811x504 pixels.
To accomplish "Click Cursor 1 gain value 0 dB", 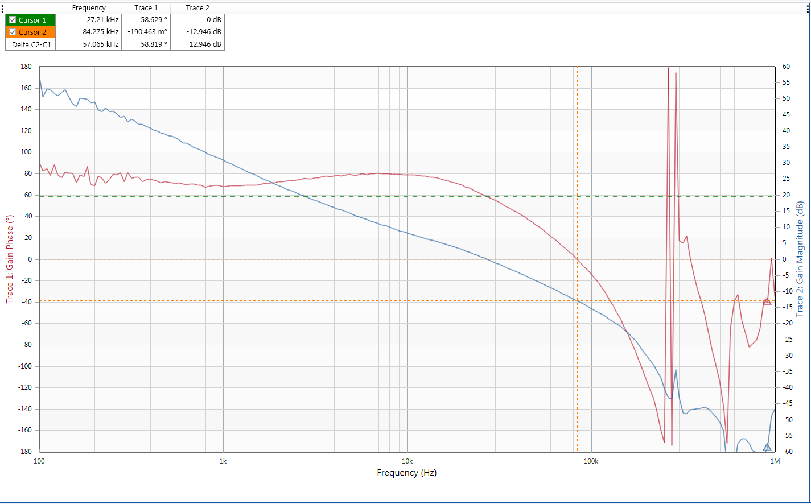I will tap(214, 20).
